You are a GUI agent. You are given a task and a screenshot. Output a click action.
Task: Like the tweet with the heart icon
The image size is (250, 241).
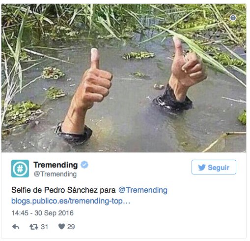click(x=61, y=227)
